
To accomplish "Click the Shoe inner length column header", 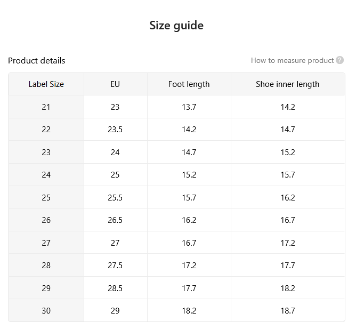I will (288, 84).
